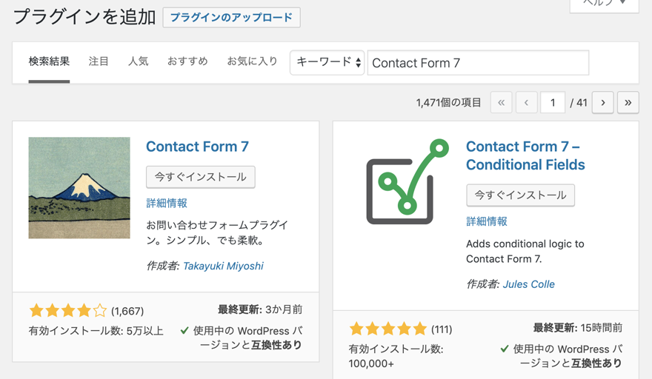
Task: Expand the ヘルプ help panel
Action: coord(604,4)
